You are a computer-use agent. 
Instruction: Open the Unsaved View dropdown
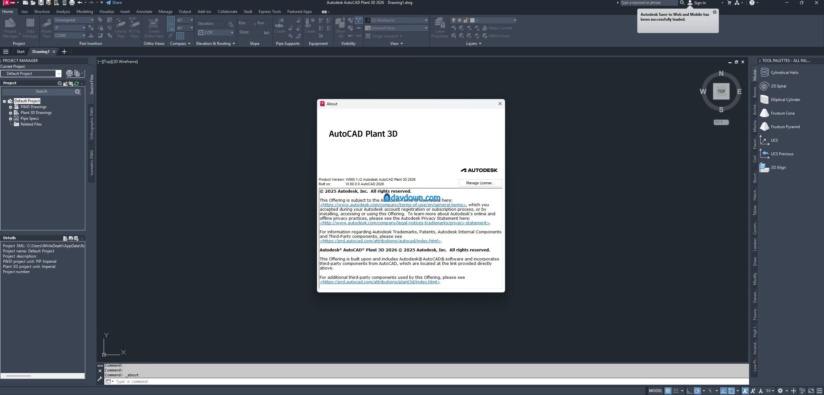[x=397, y=28]
